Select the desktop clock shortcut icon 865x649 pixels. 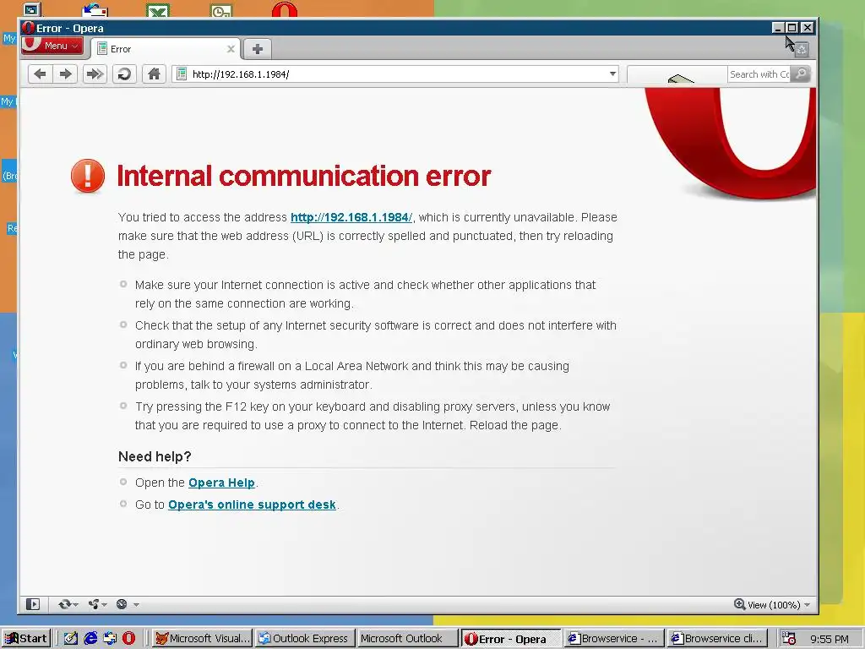pyautogui.click(x=221, y=10)
